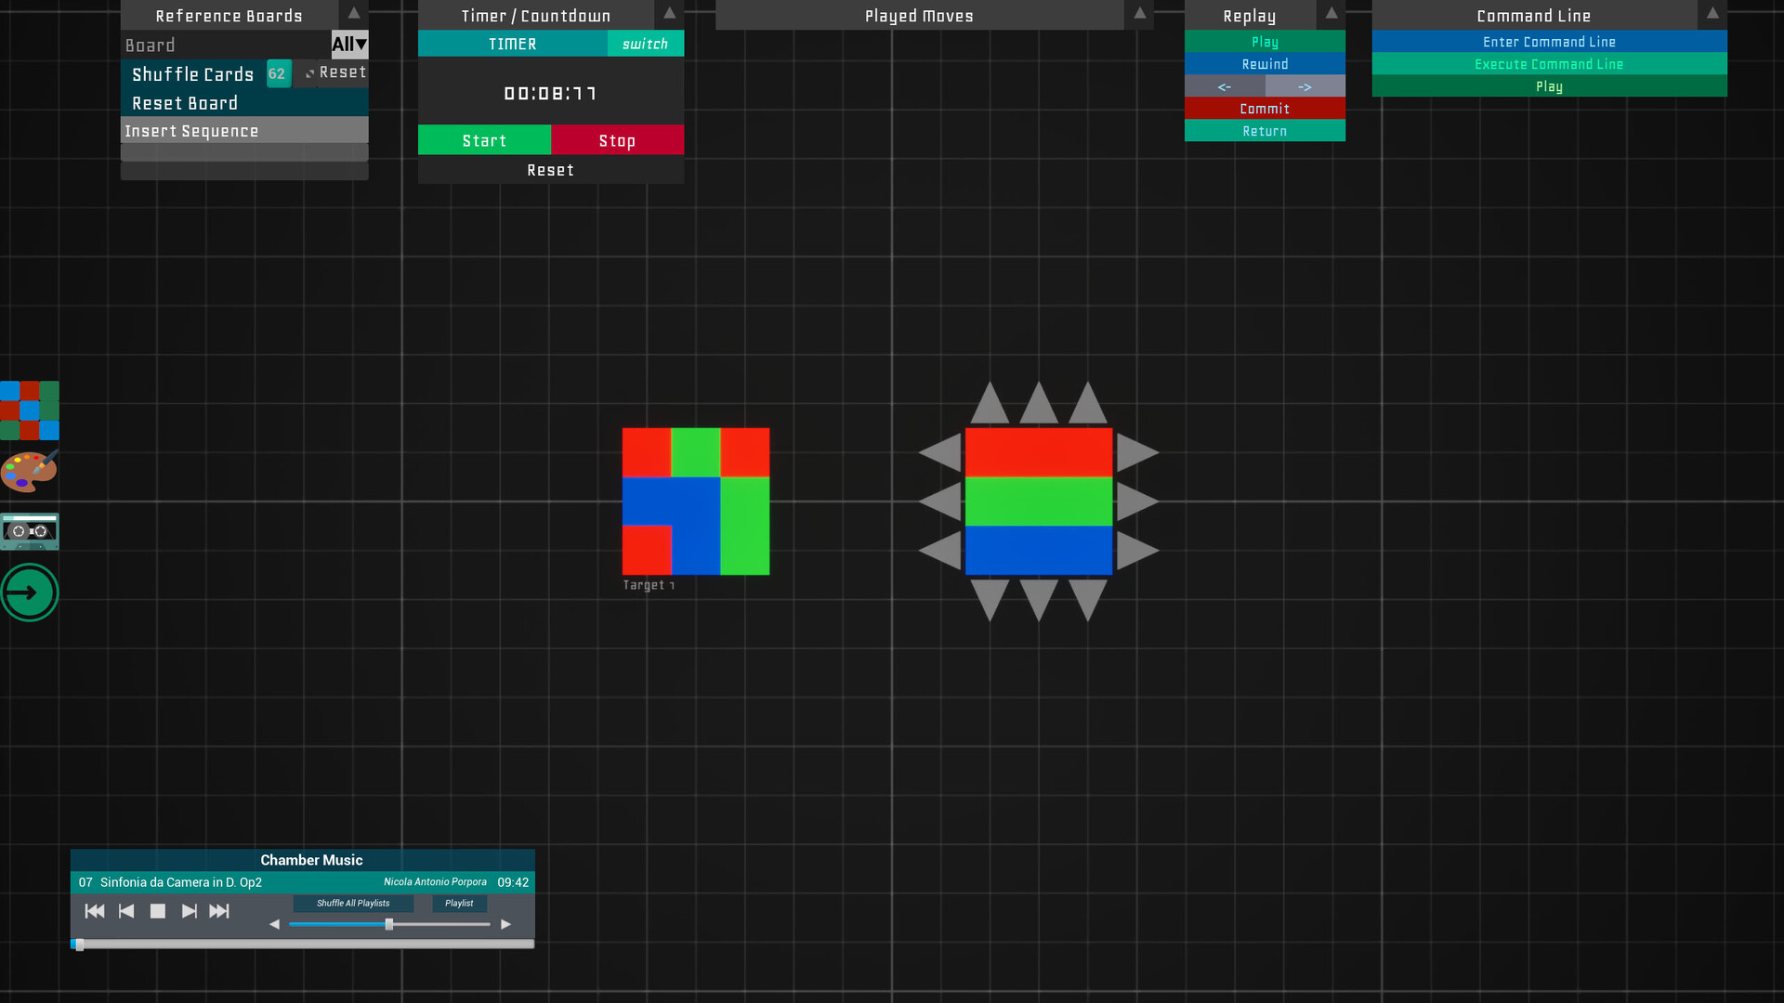Select Insert Sequence in Reference Boards
The width and height of the screenshot is (1784, 1003).
[x=191, y=130]
